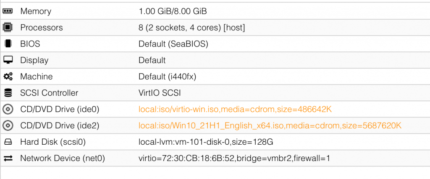Select the Default (i440fx) machine value
Viewport: 430px width, 179px height.
point(167,77)
